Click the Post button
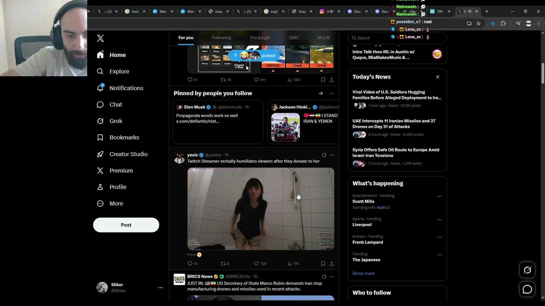The width and height of the screenshot is (545, 306). click(x=126, y=225)
